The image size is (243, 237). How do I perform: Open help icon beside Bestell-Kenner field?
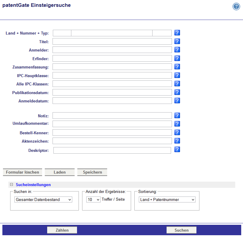[x=177, y=132]
